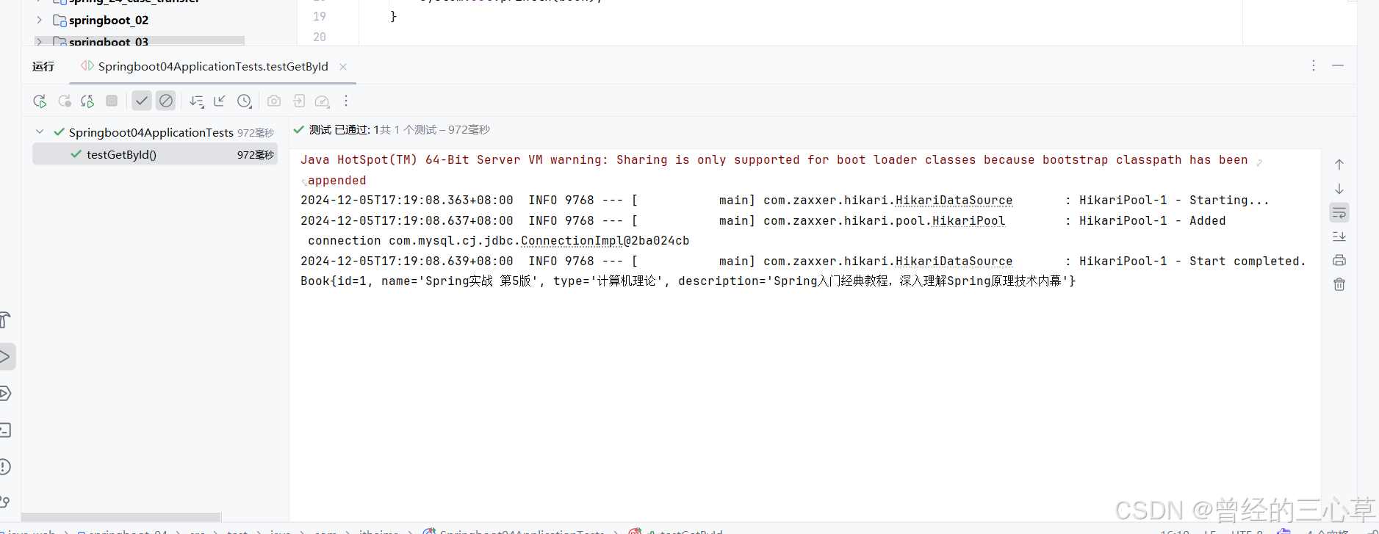This screenshot has height=534, width=1379.
Task: Open the Run tool window sidebar icon
Action: point(6,357)
